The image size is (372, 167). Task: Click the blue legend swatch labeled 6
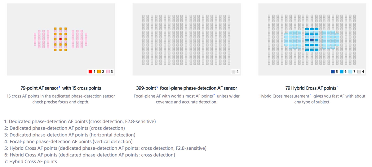pos(342,72)
